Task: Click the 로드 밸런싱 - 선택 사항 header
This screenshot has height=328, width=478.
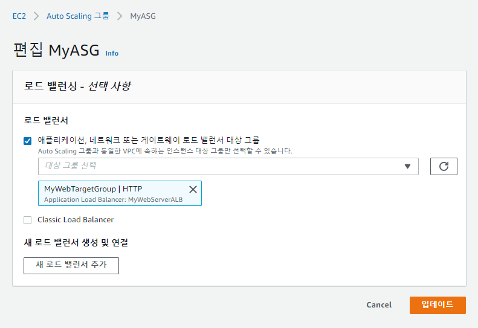Action: [x=77, y=86]
